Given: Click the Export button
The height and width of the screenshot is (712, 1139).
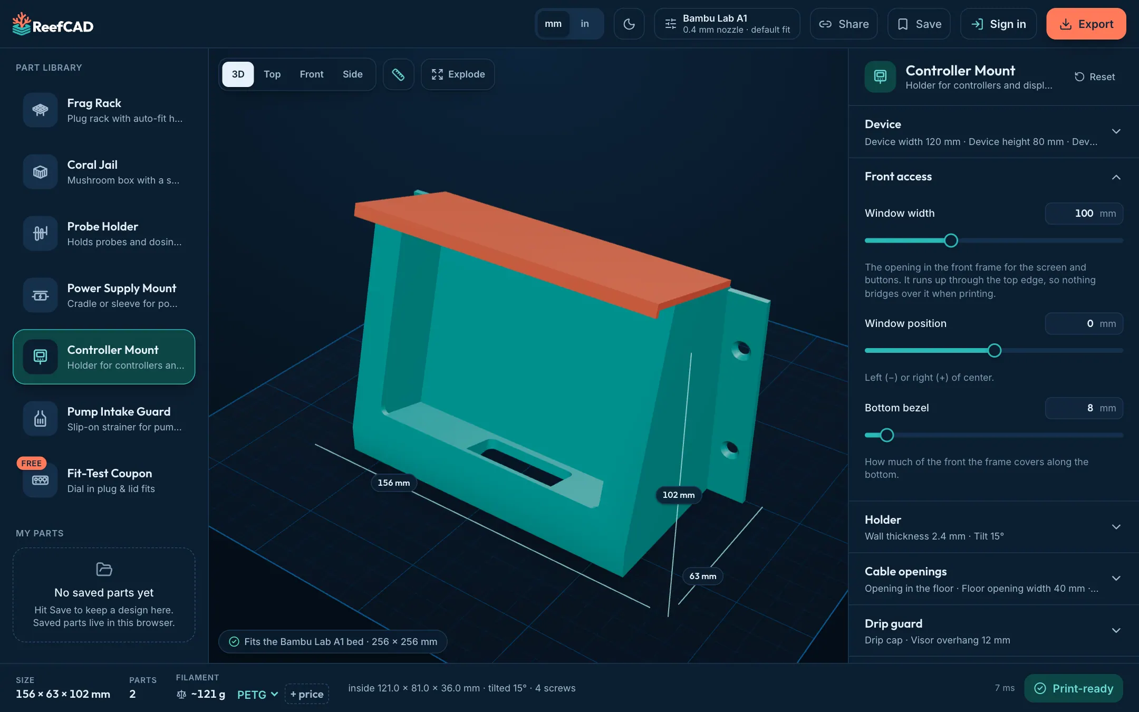Looking at the screenshot, I should pos(1086,24).
